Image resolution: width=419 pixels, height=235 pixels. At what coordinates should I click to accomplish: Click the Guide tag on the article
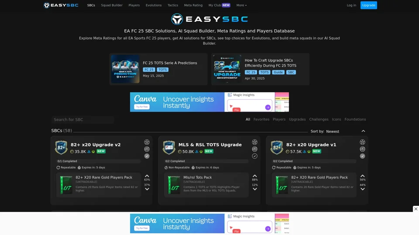[278, 72]
